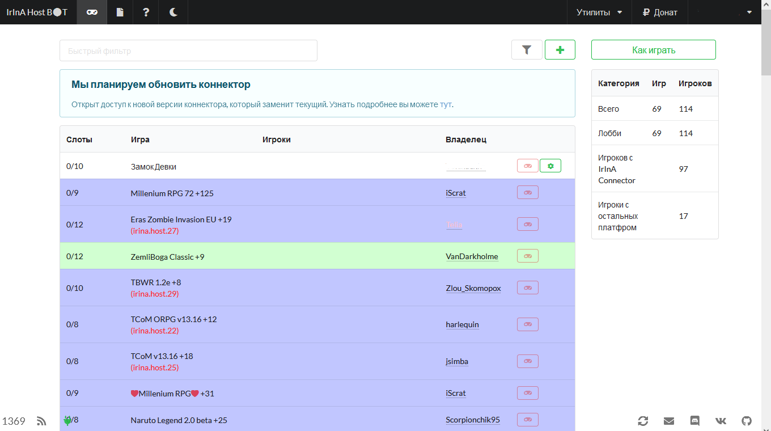This screenshot has width=771, height=431.
Task: Open the GitHub icon in footer
Action: 747,421
